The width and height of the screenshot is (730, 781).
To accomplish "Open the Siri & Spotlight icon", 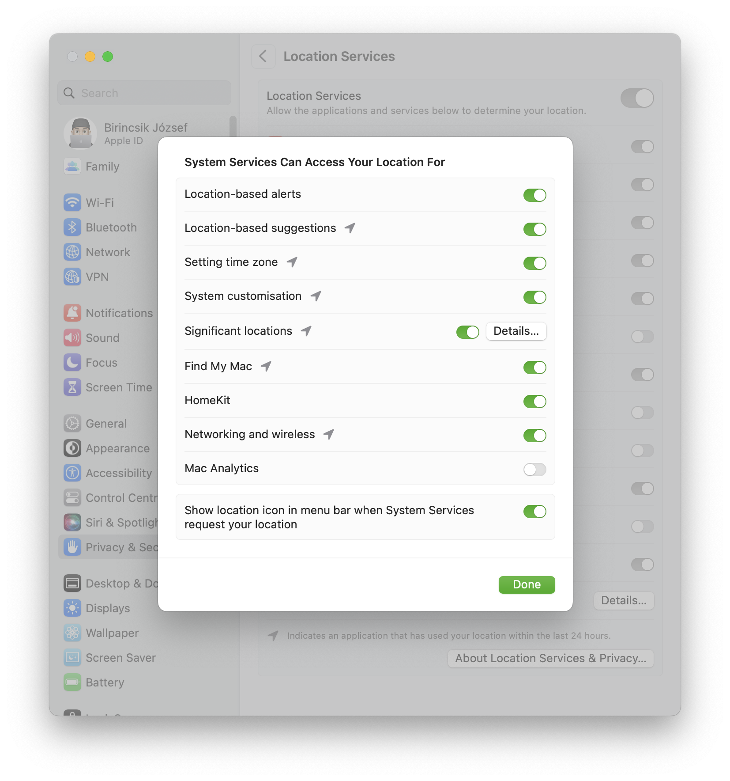I will pyautogui.click(x=72, y=523).
